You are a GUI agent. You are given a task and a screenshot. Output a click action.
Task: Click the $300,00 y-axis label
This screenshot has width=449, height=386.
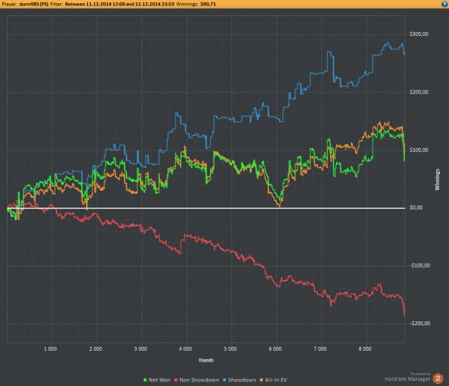click(419, 34)
